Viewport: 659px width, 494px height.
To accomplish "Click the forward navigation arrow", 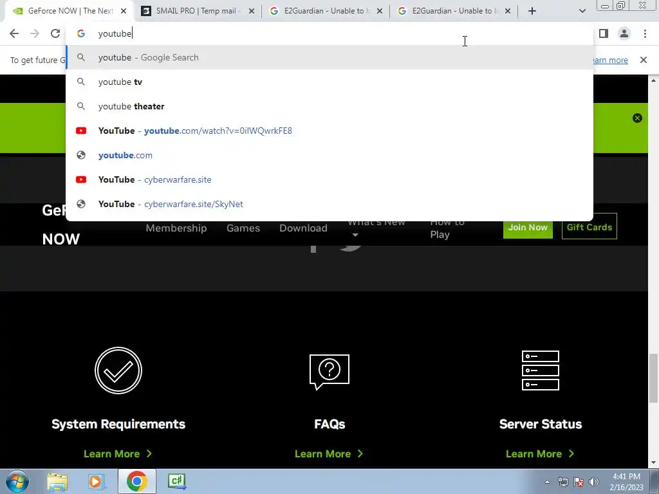I will pyautogui.click(x=35, y=33).
